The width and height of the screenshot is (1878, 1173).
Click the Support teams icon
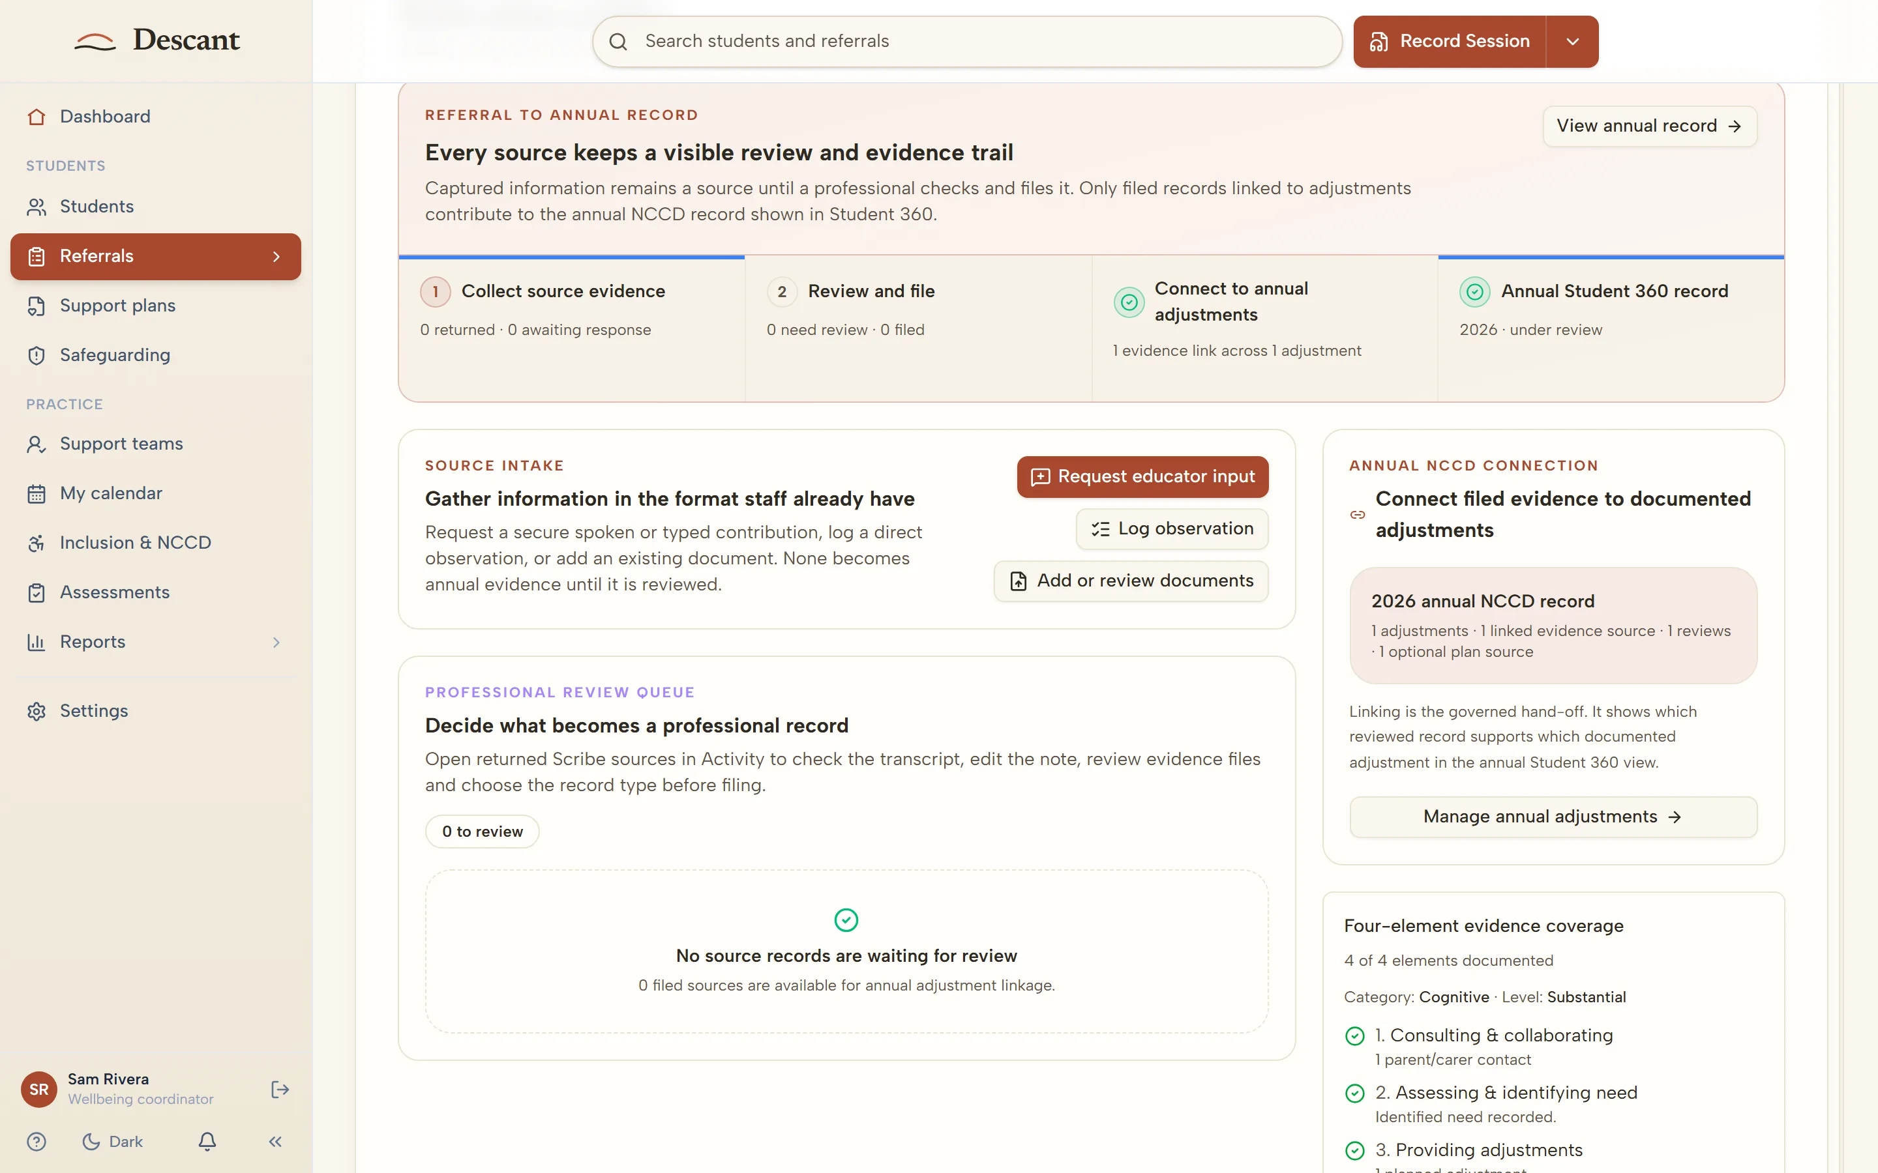(36, 444)
